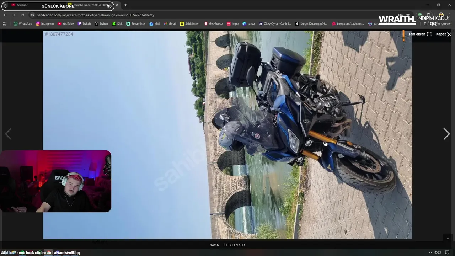Click the browser forward arrow
Viewport: 455px width, 256px height.
click(14, 15)
